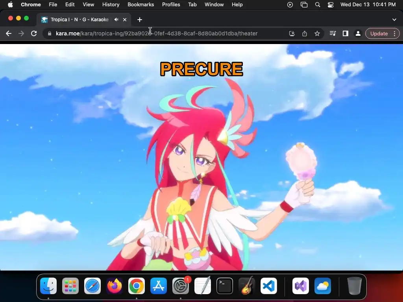The width and height of the screenshot is (403, 302).
Task: Open Visual Studio from the Dock
Action: pyautogui.click(x=300, y=285)
